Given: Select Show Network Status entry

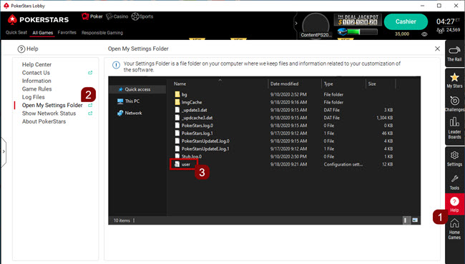Looking at the screenshot, I should coord(49,113).
